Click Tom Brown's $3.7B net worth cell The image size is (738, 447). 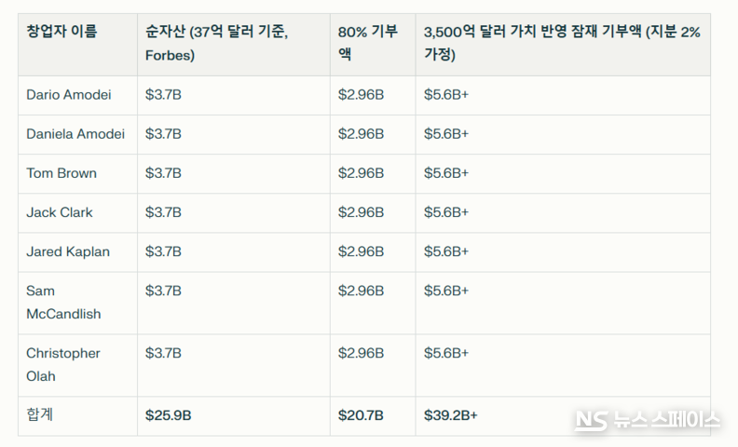coord(163,173)
